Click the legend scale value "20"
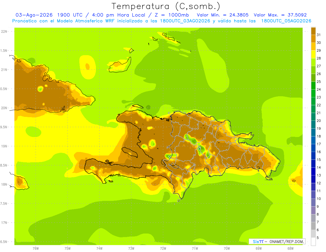Image resolution: width=326 pixels, height=252 pixels. pos(319,121)
